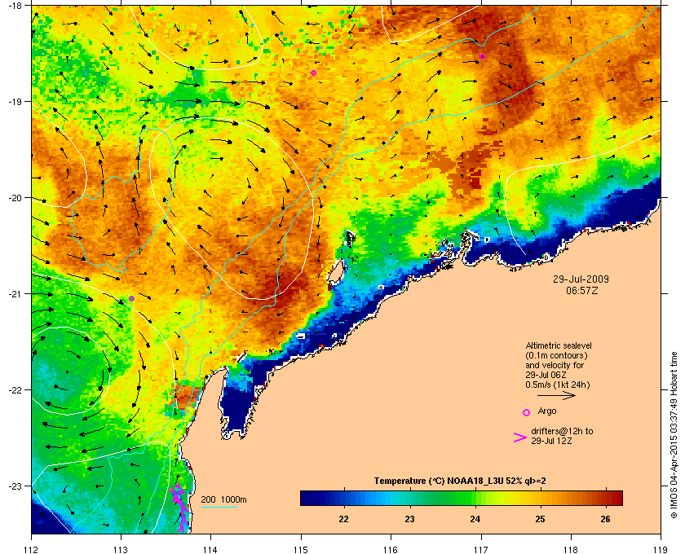Click the '0.5m/s (1kt 24h)' legend line

click(557, 385)
